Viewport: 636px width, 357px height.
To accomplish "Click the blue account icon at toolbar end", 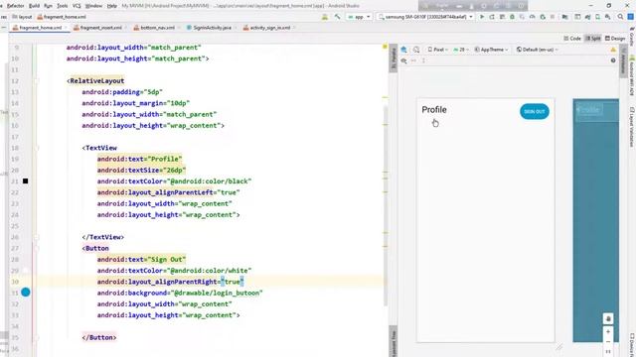I will click(x=631, y=17).
